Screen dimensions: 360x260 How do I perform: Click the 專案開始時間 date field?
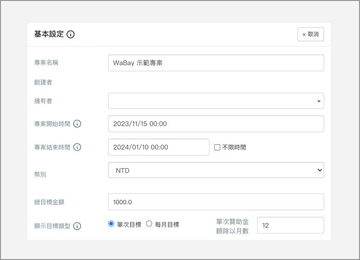216,124
